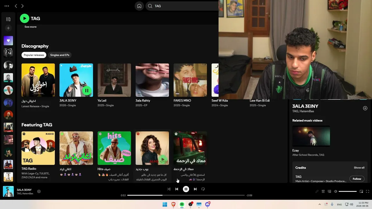The height and width of the screenshot is (209, 372).
Task: Select the Singles and EPs filter
Action: tap(60, 55)
